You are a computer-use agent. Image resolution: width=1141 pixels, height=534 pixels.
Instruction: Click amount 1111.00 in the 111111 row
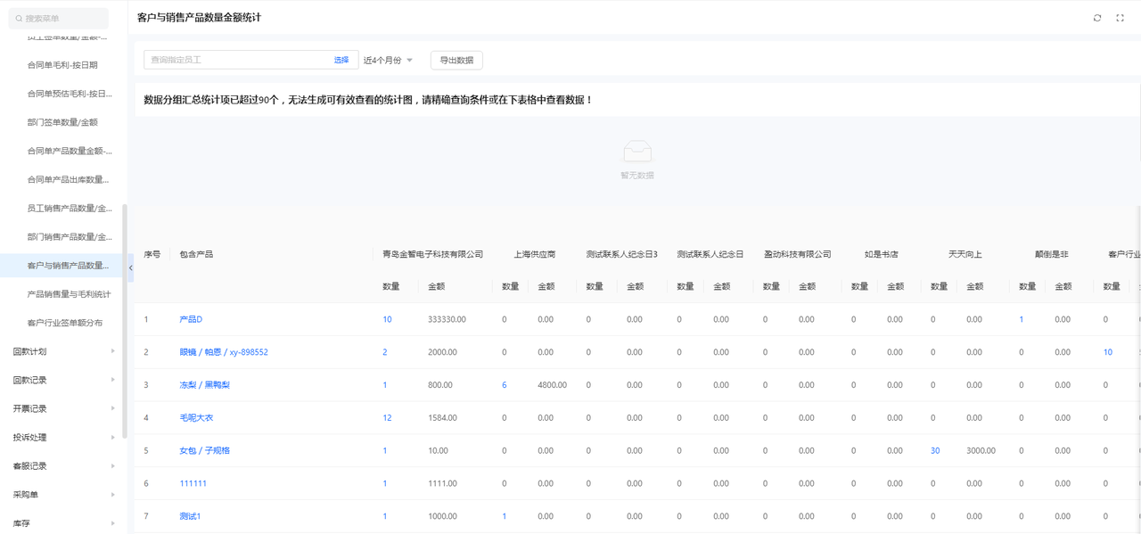442,483
